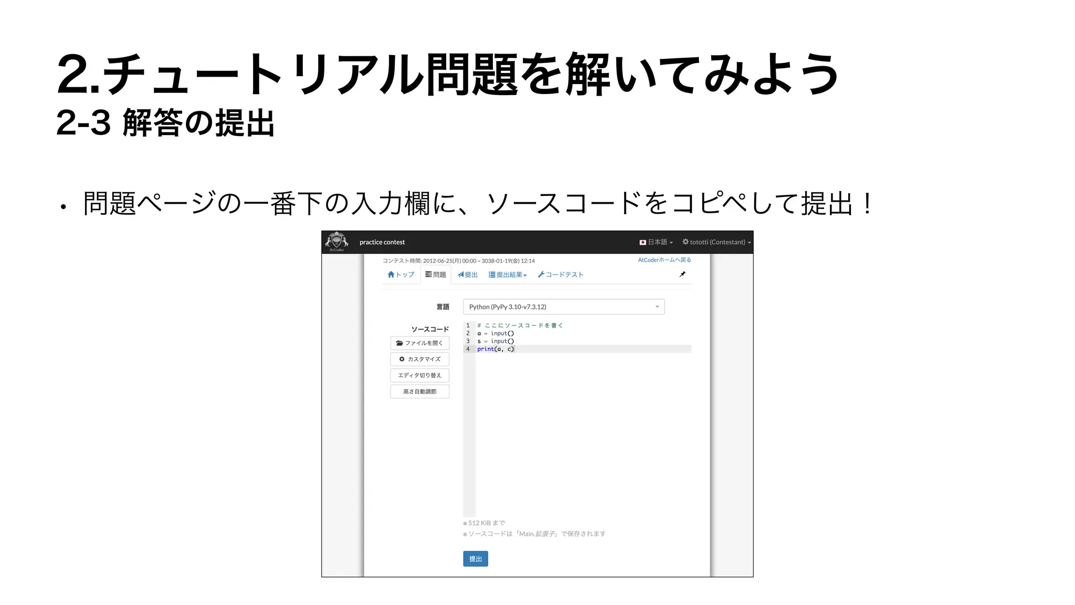Click the コンテスト時間 text line
The image size is (1075, 605).
click(x=459, y=261)
